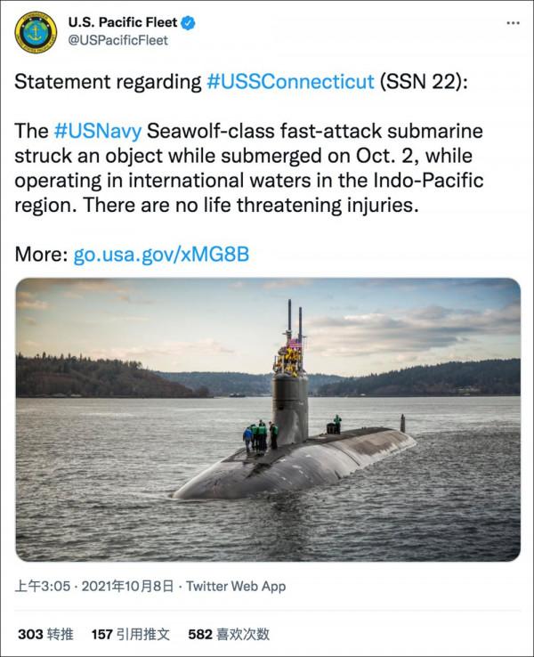Open the #USSConnecticut hashtag
The height and width of the screenshot is (657, 534).
[x=290, y=82]
